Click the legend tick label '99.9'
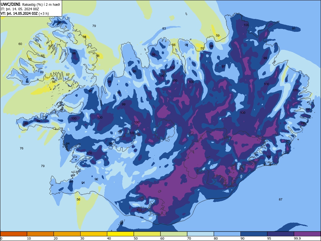321x241 pixels. [297, 238]
